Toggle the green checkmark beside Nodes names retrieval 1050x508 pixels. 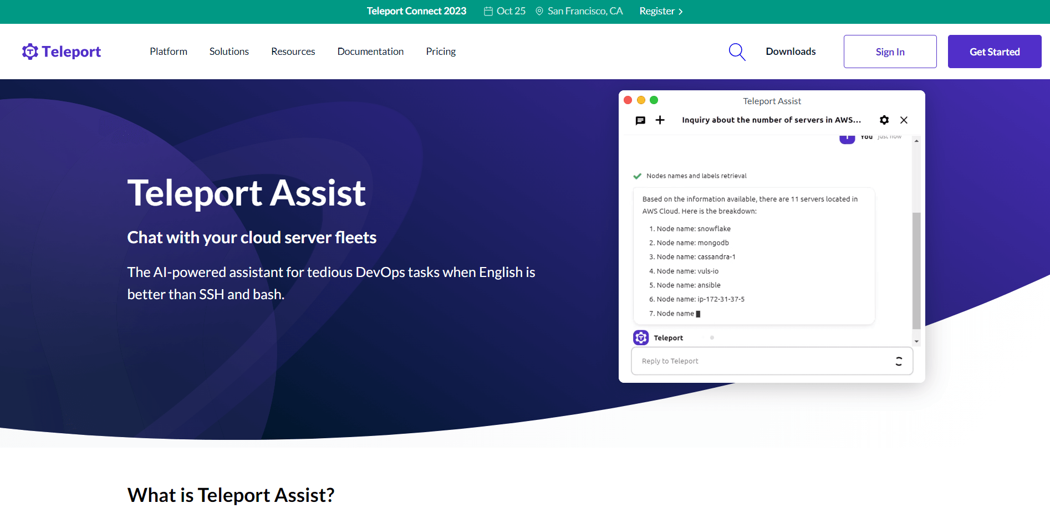tap(636, 176)
